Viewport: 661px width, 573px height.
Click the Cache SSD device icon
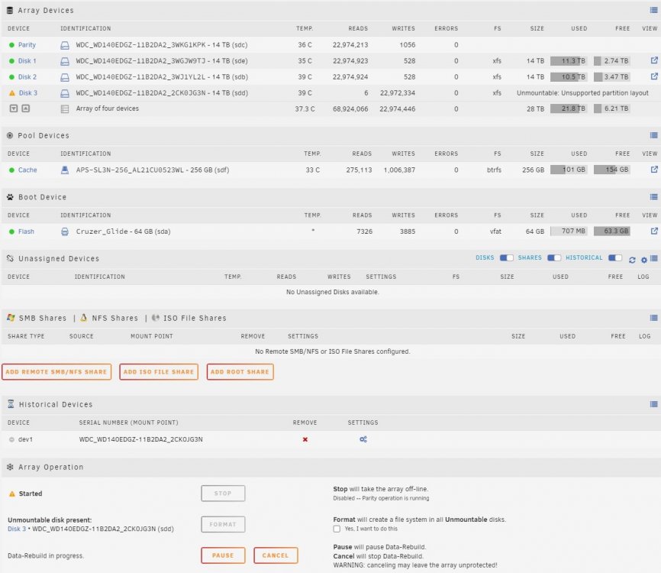[65, 170]
